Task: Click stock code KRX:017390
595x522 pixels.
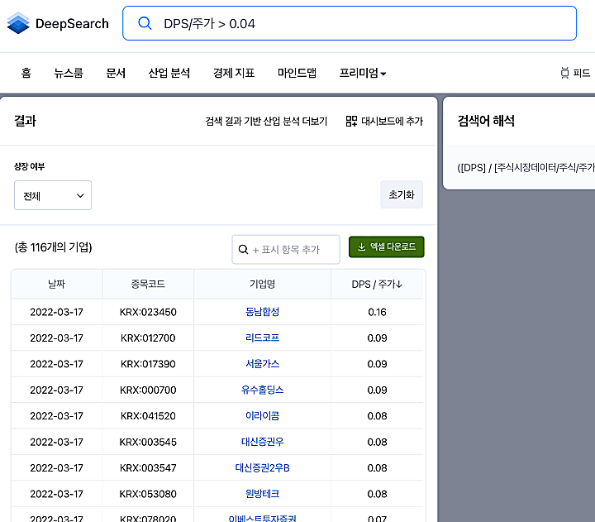Action: pyautogui.click(x=148, y=364)
